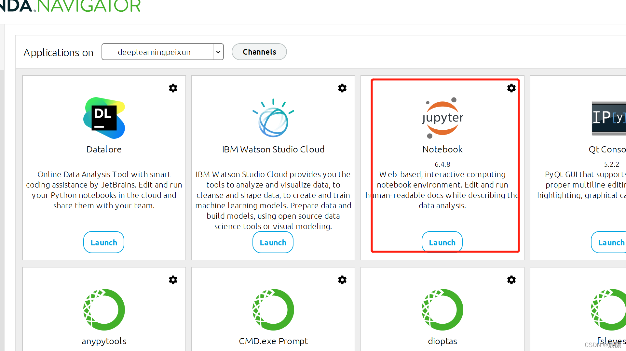626x351 pixels.
Task: Click the IPython Qt Console logo
Action: click(x=609, y=118)
